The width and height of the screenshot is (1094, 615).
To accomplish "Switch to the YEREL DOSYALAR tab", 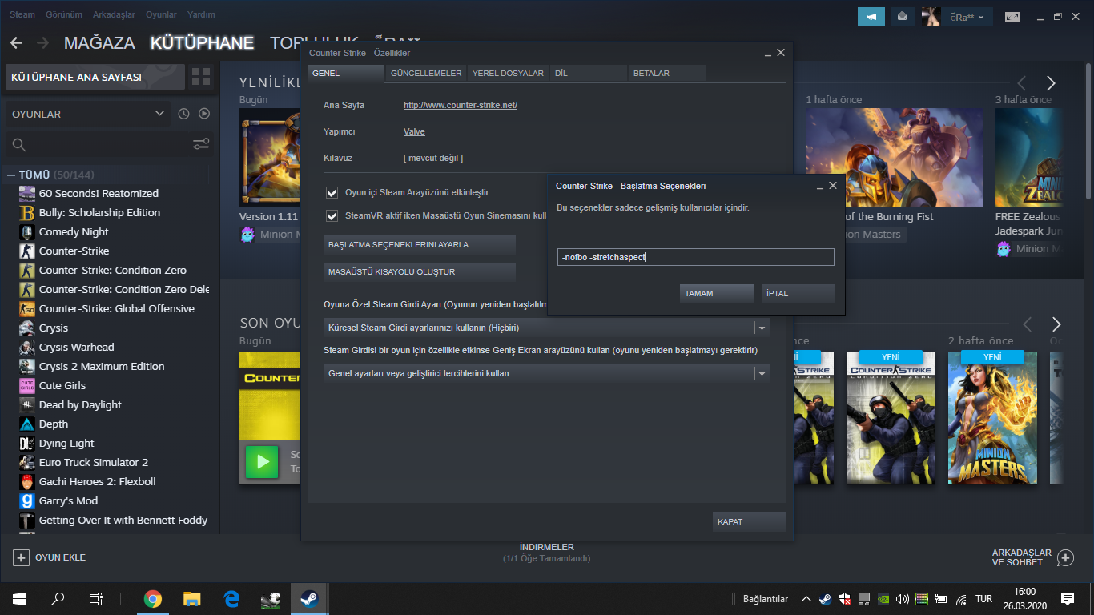I will pyautogui.click(x=508, y=73).
